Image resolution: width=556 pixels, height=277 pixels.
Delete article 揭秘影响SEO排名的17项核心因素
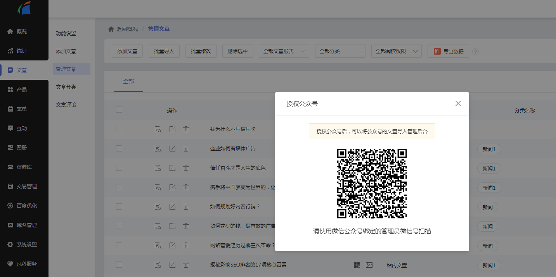[186, 265]
